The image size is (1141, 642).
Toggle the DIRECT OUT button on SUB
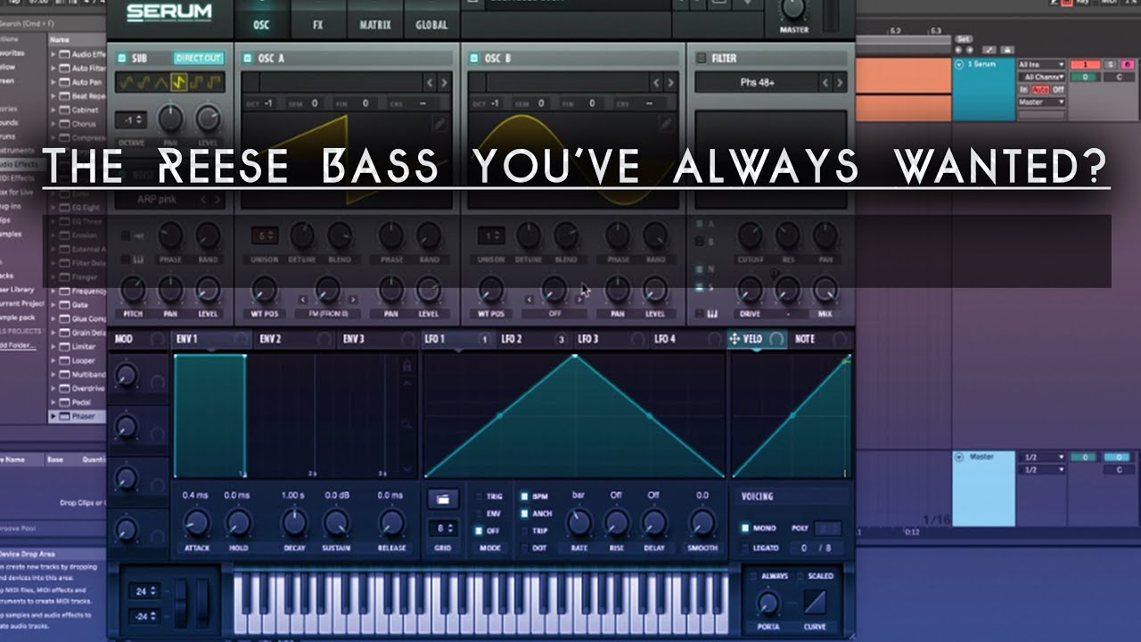click(x=198, y=58)
